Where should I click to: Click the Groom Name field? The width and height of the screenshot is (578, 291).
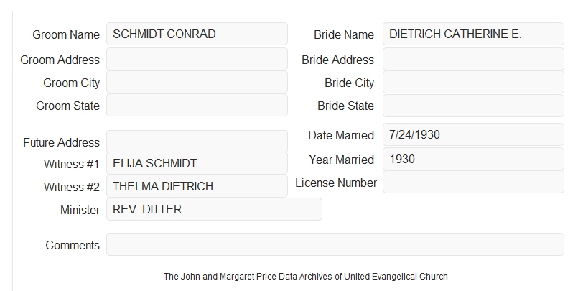coord(197,34)
